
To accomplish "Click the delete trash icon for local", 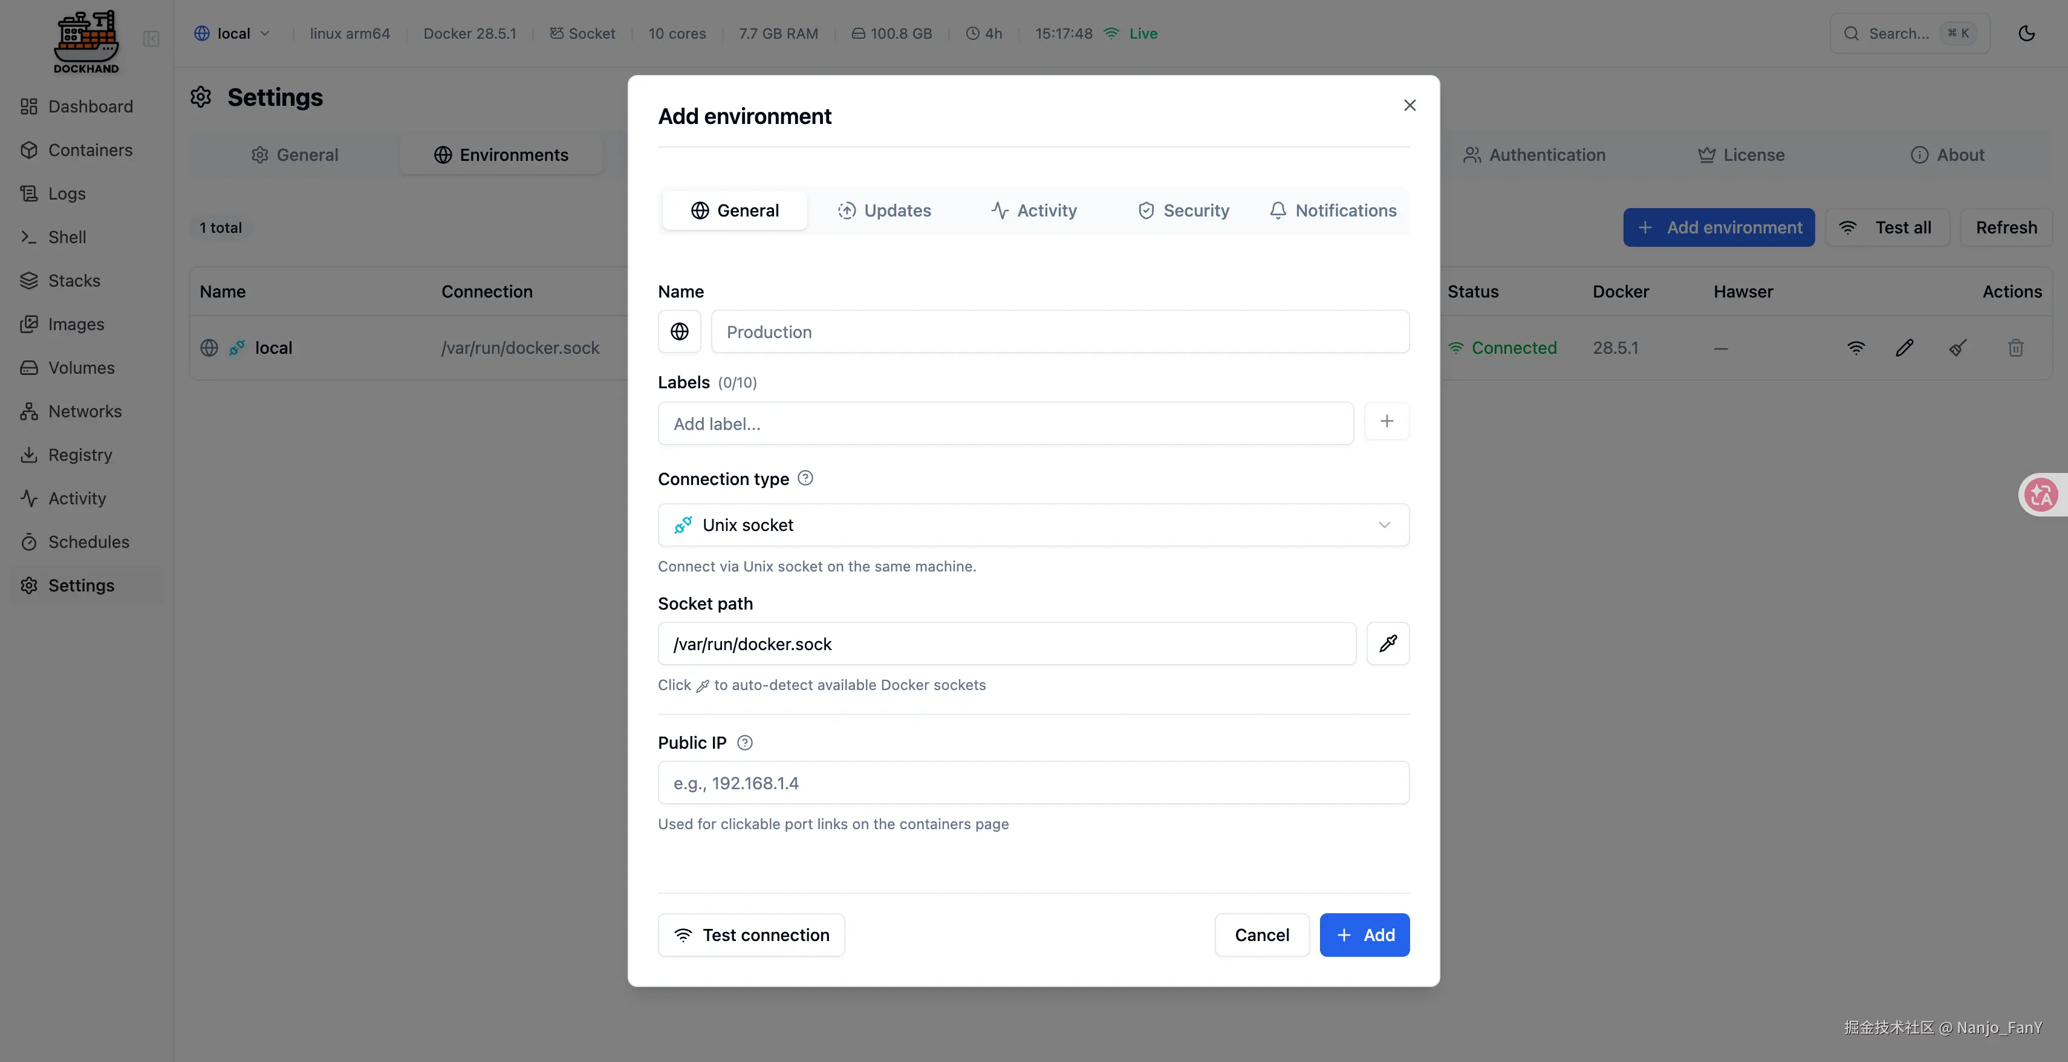I will click(x=2015, y=348).
